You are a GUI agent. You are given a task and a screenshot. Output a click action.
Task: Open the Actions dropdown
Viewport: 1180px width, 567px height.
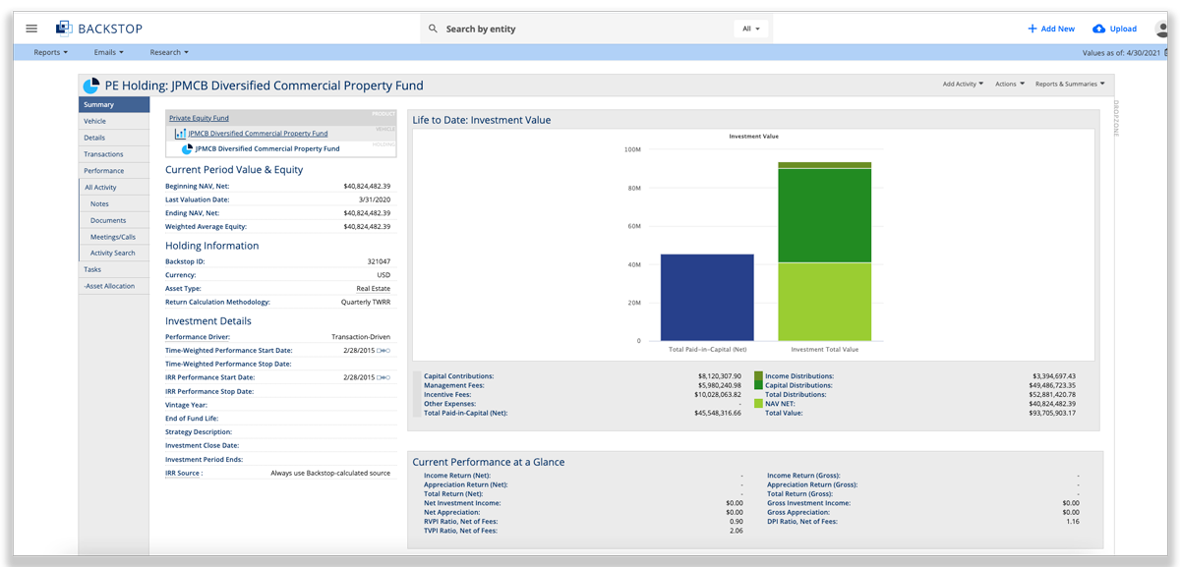click(1010, 84)
